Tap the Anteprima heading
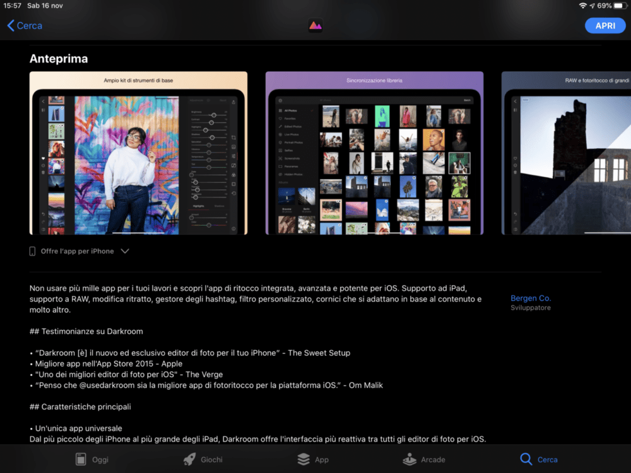 point(59,59)
